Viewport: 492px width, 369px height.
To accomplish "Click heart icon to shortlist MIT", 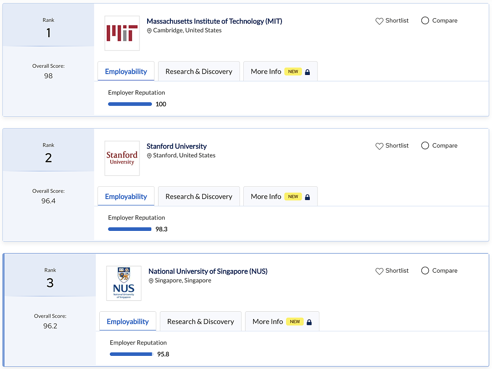I will (x=379, y=21).
